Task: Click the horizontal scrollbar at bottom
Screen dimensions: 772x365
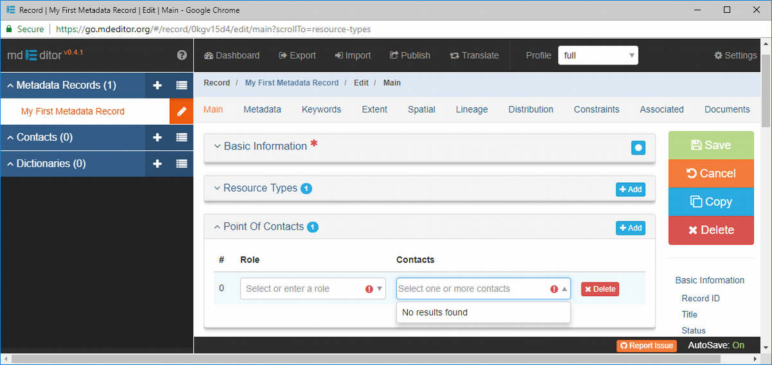Action: tap(380, 359)
